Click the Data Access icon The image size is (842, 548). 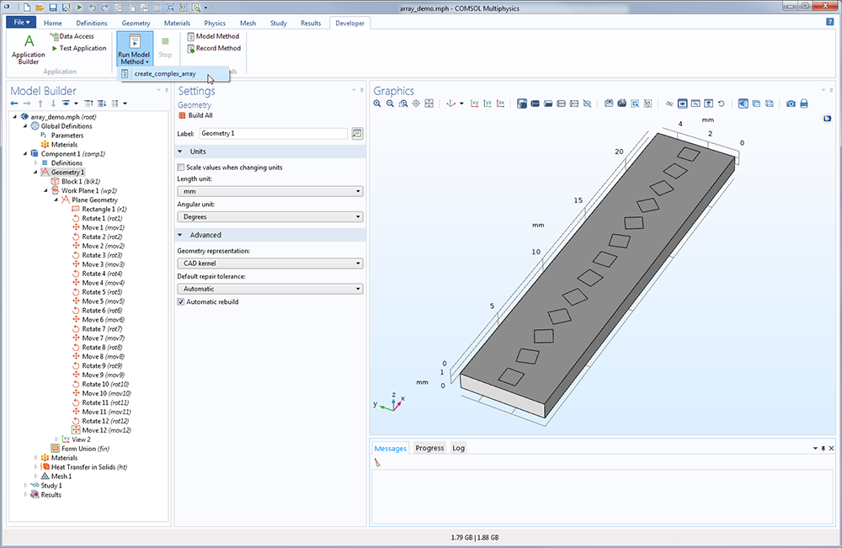click(x=55, y=36)
